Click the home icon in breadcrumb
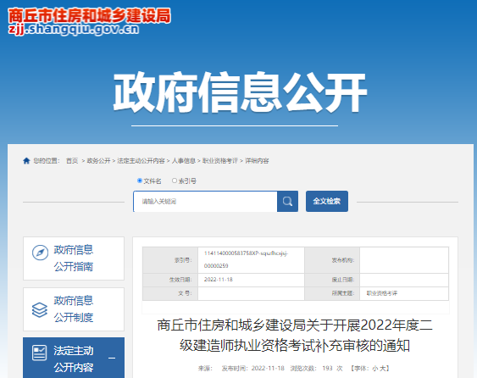This screenshot has height=378, width=477. coord(26,161)
